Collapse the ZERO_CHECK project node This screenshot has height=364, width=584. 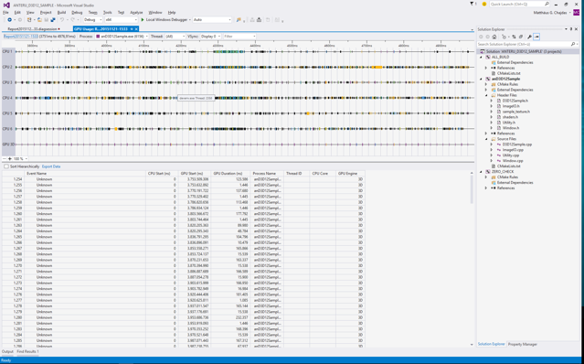point(482,172)
